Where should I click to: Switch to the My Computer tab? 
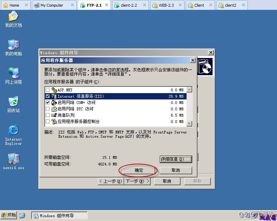pyautogui.click(x=54, y=5)
